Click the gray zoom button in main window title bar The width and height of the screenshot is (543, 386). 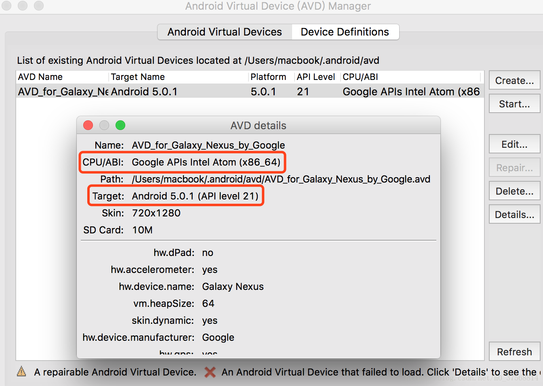[x=39, y=6]
